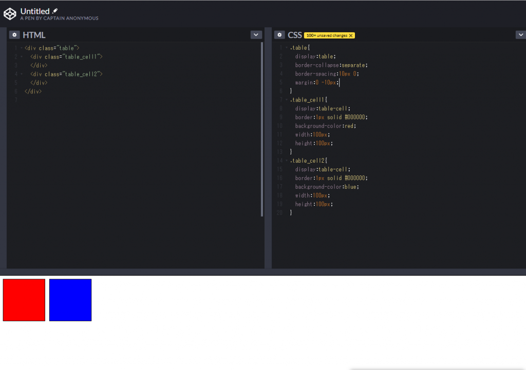Click the HTML editor vertical scrollbar
Image resolution: width=526 pixels, height=370 pixels.
pyautogui.click(x=262, y=129)
